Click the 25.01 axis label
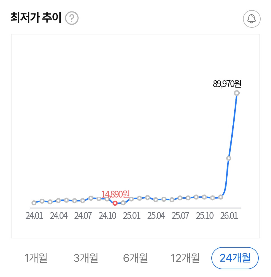This screenshot has width=271, height=277. pyautogui.click(x=132, y=216)
